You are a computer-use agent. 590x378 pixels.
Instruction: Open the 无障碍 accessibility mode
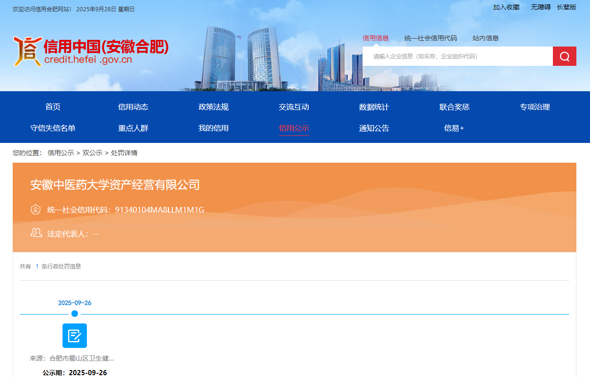point(541,8)
